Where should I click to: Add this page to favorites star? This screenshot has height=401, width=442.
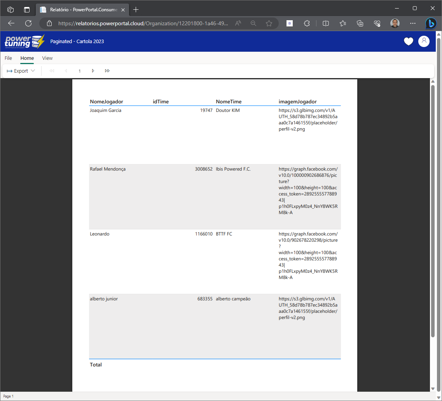pyautogui.click(x=269, y=23)
